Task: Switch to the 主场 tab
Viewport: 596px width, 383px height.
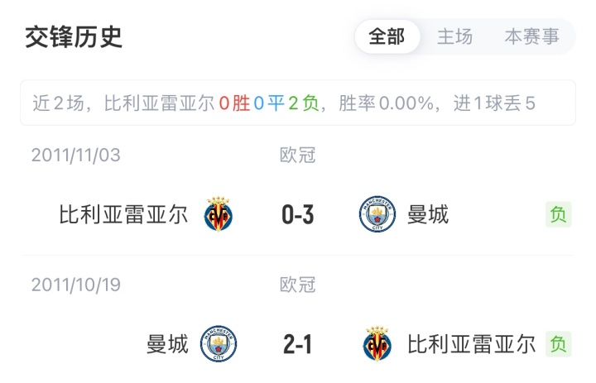Action: [x=454, y=37]
